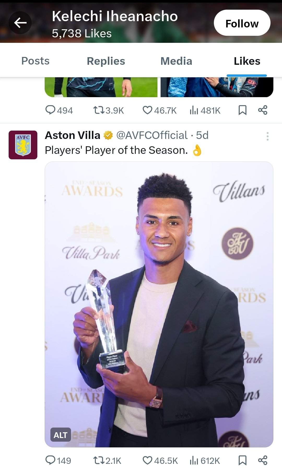Image resolution: width=282 pixels, height=473 pixels.
Task: Bookmark the post with 481K views
Action: click(242, 110)
